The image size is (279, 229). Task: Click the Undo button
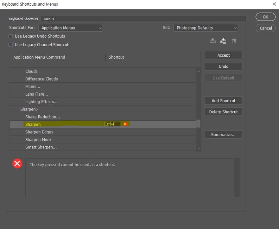(223, 66)
